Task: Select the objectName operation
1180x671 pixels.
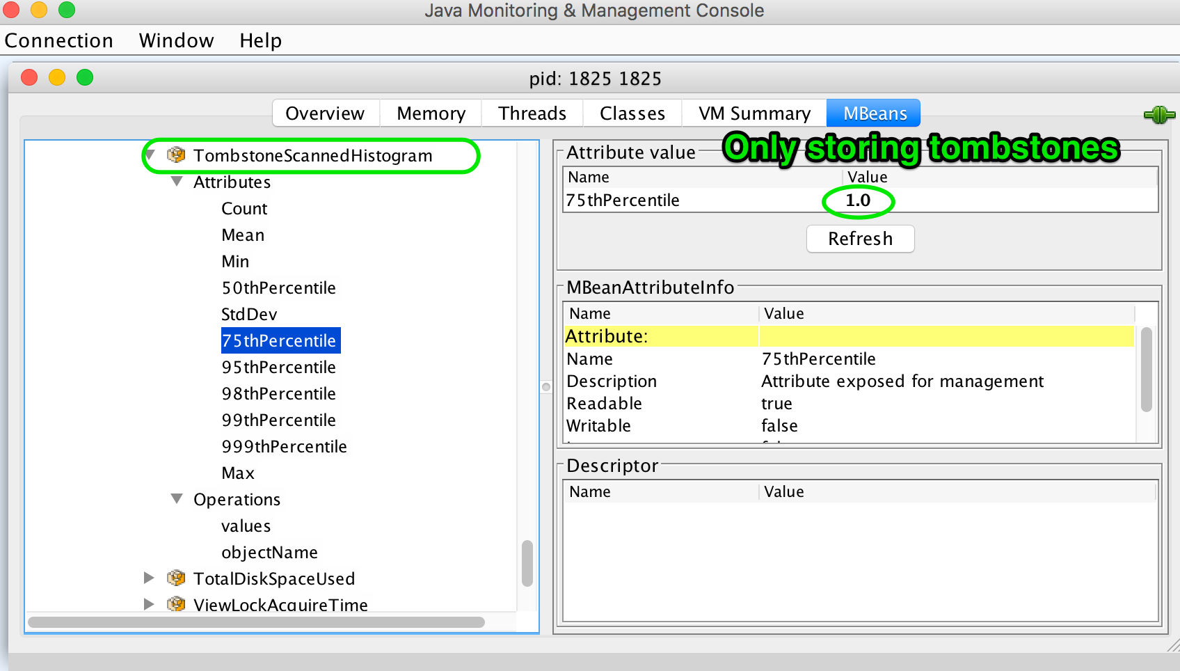Action: (x=269, y=552)
